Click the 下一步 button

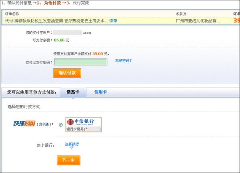pos(68,160)
